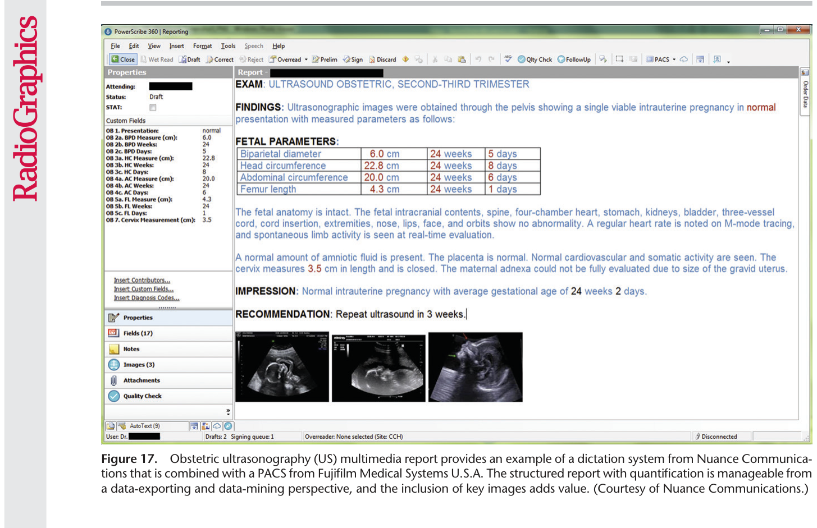Select the middle ultrasound thumbnail
Screen dimensions: 817x528
pos(378,367)
